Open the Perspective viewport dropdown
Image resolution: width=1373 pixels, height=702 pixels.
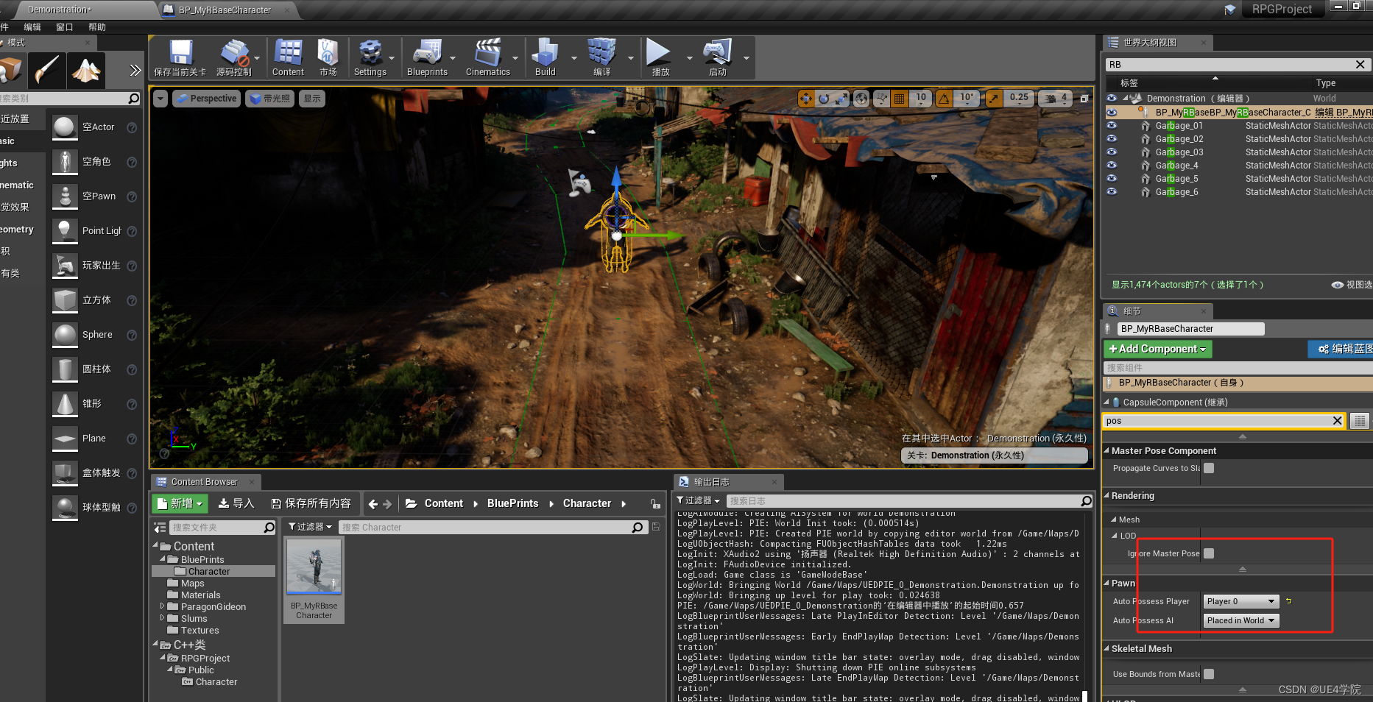206,98
